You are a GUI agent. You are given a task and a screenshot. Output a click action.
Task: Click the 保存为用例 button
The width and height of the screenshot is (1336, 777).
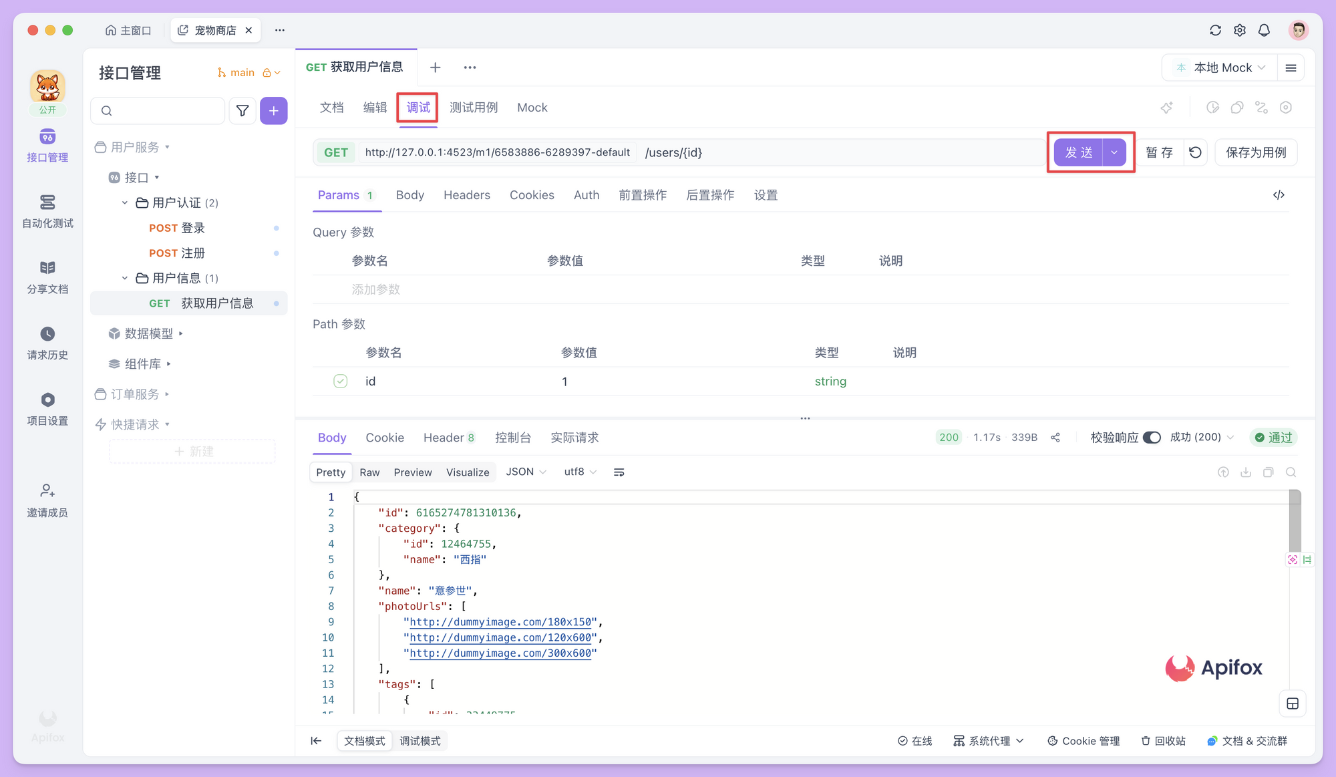1255,152
